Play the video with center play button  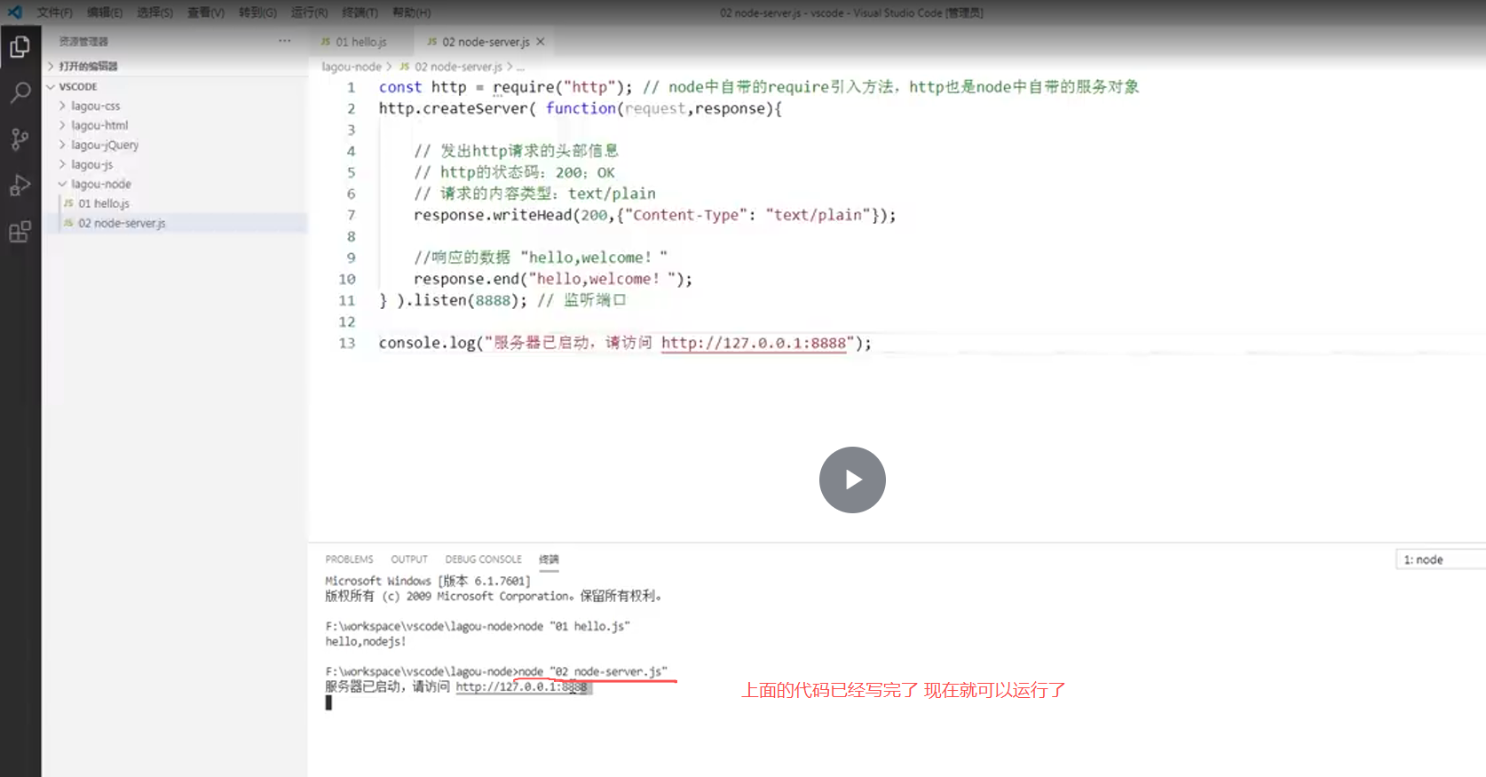pyautogui.click(x=852, y=480)
